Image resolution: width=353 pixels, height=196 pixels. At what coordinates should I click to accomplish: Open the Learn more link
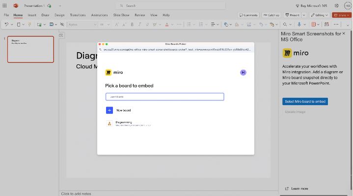click(299, 189)
